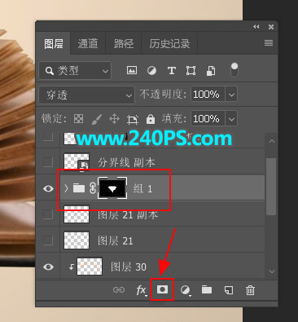Filter for shape layers icon
This screenshot has width=298, height=322.
coord(191,71)
